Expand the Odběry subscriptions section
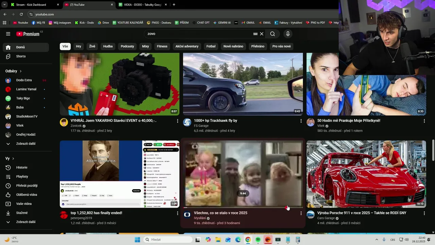 14,71
